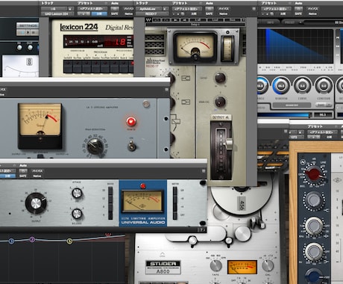Click the Studer A800 CAL knob
The image size is (343, 284).
(x=268, y=265)
